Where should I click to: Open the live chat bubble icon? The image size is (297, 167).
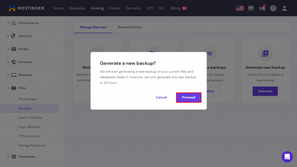click(x=287, y=157)
